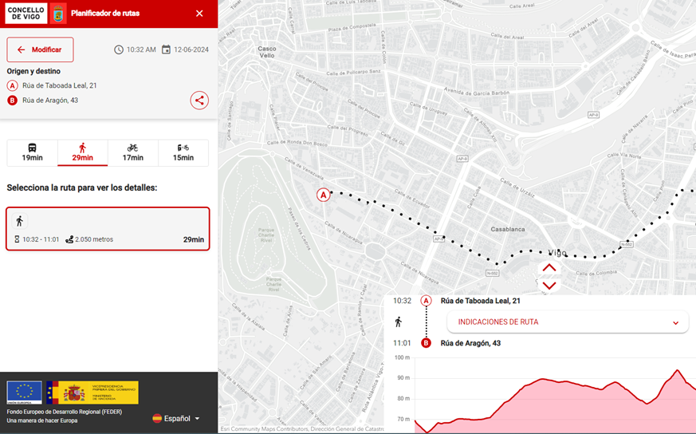Click the walking icon in route card
The height and width of the screenshot is (434, 696).
click(x=20, y=221)
